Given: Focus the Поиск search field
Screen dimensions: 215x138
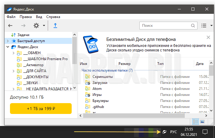Looking at the screenshot, I should pos(168,26).
